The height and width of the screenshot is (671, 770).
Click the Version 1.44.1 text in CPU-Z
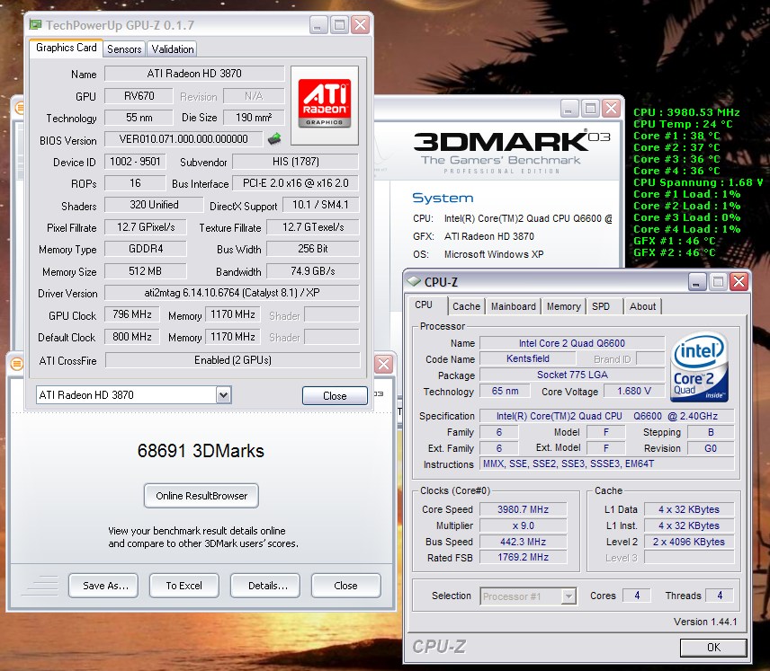(705, 622)
